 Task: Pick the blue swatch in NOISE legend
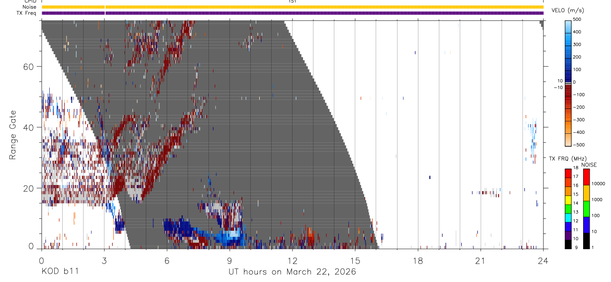click(586, 224)
